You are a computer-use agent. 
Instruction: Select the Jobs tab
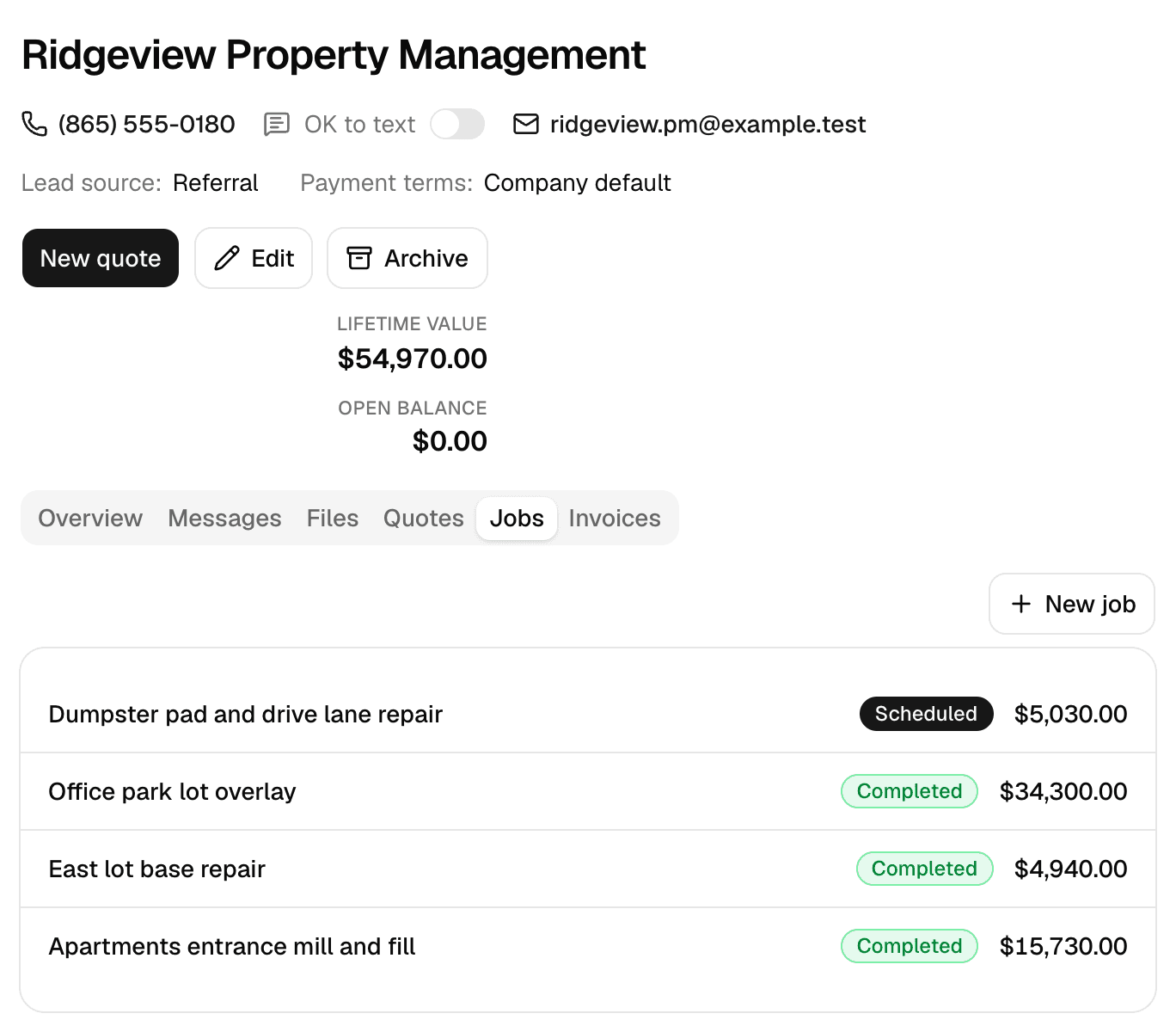tap(517, 518)
